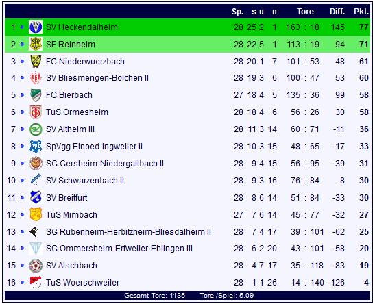Screen dimensions: 375x304
Task: Open the TuS Woerschweiler team name
Action: 82,283
